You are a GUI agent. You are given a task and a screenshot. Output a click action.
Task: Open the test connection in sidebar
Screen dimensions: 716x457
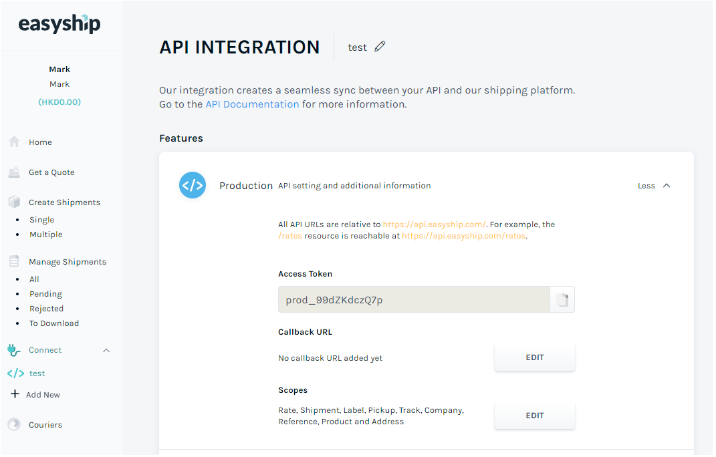(37, 373)
